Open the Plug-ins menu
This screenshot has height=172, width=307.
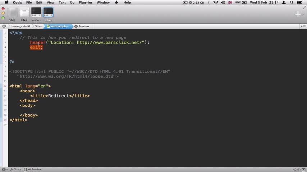click(x=86, y=3)
